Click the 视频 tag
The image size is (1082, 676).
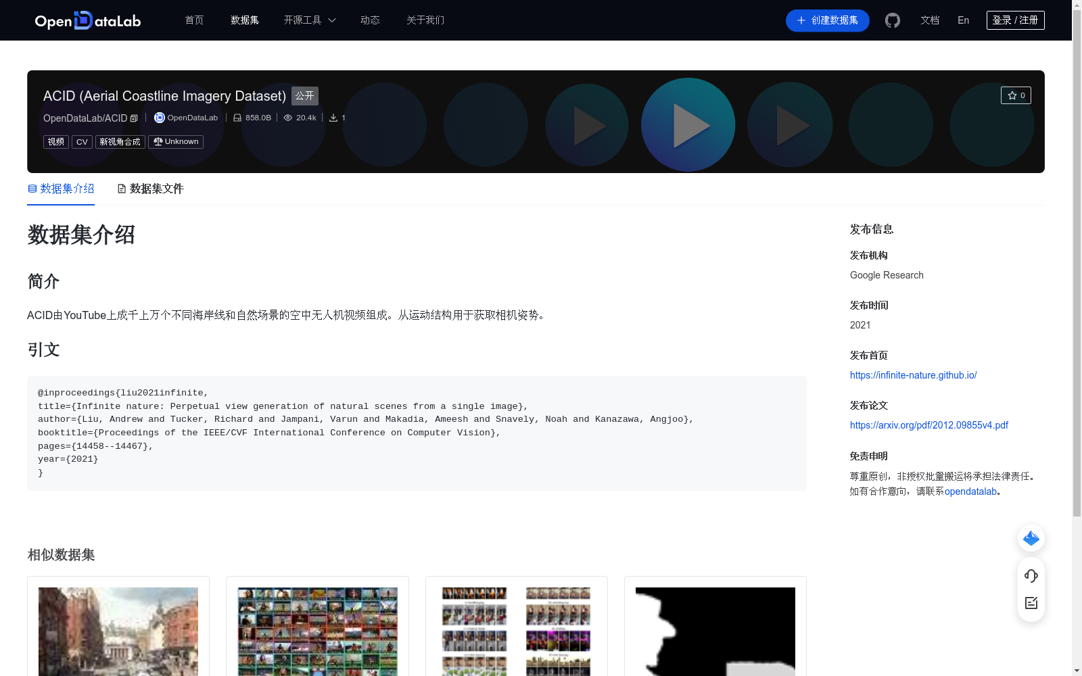pyautogui.click(x=56, y=141)
